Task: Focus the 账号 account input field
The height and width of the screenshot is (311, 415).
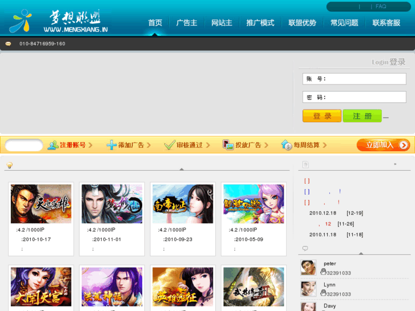Action: coord(354,79)
